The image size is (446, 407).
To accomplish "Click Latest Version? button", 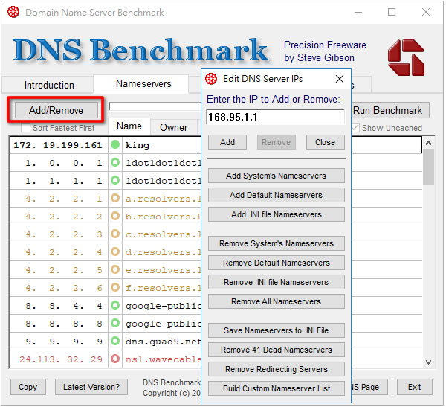I will (x=91, y=387).
